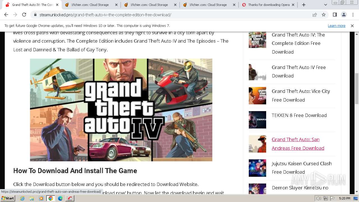The image size is (359, 202).
Task: Click Jujutsu Kaisen sidebar thumbnail
Action: click(x=257, y=168)
